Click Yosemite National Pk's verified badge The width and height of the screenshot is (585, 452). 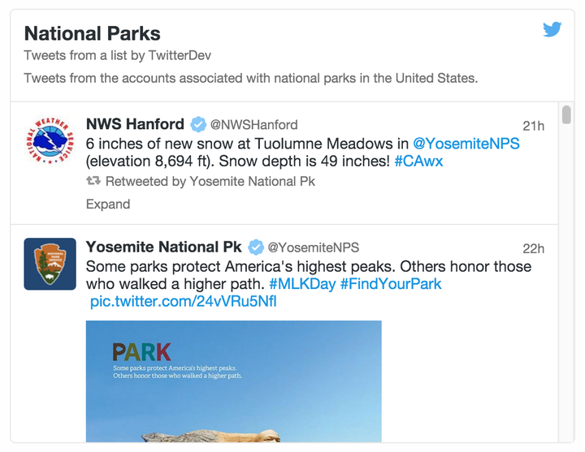[x=255, y=247]
